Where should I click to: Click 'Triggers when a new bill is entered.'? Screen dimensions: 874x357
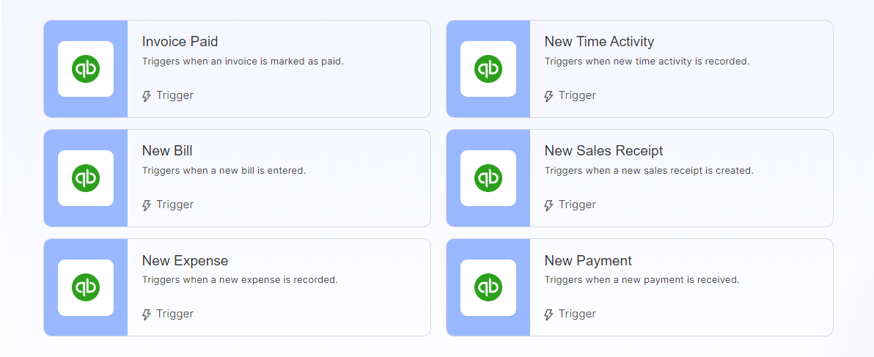click(x=224, y=170)
